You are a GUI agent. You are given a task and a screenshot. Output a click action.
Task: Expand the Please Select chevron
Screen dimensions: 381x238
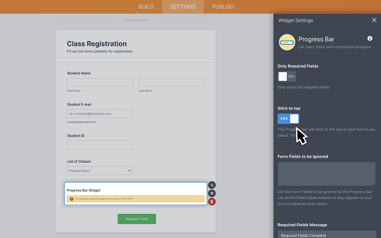tap(129, 170)
